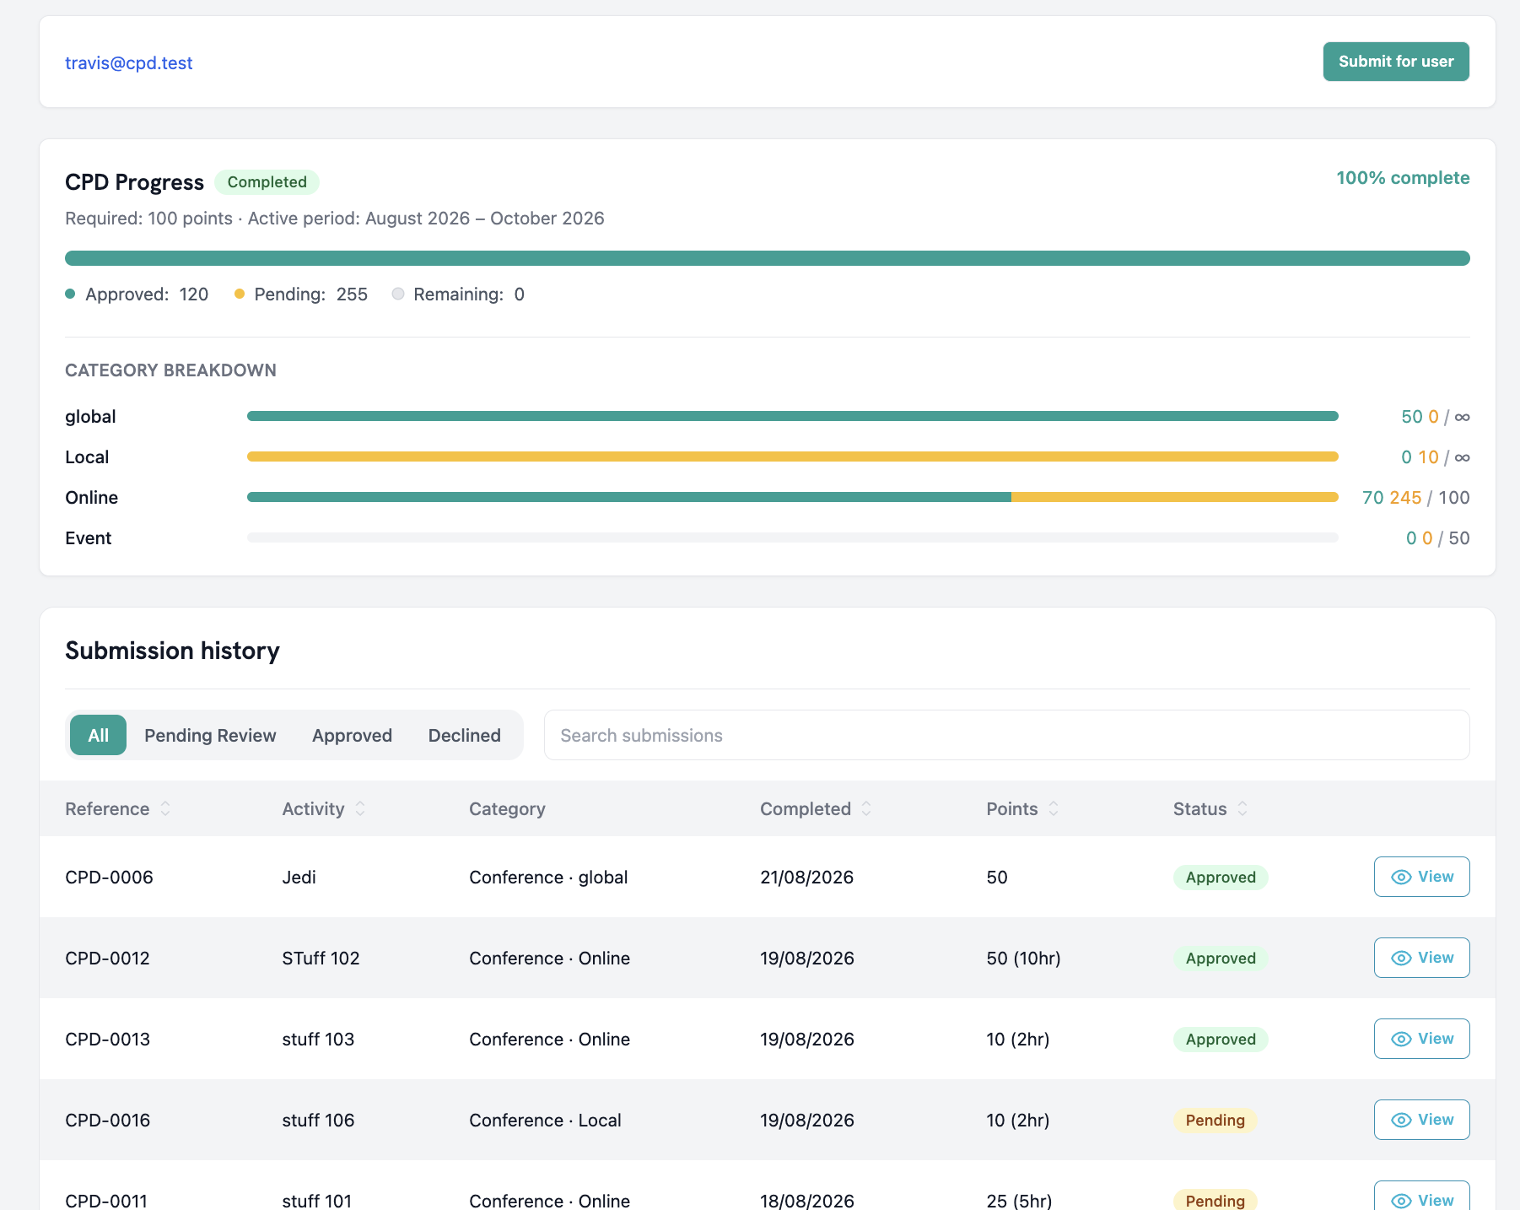Click the Submit for user button
The width and height of the screenshot is (1520, 1210).
click(1396, 62)
